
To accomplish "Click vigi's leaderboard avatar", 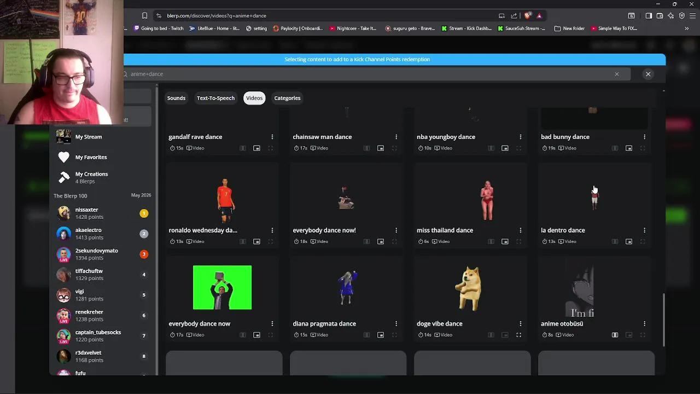I will tap(63, 295).
